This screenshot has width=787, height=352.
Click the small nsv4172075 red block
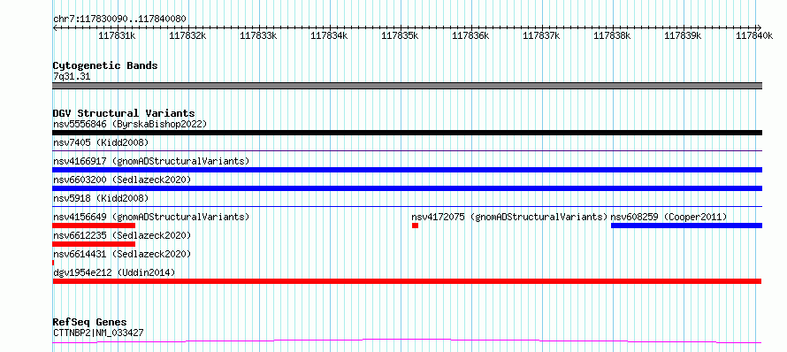point(415,226)
